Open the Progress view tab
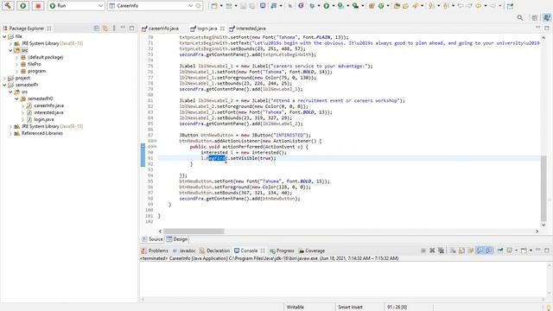 click(282, 251)
